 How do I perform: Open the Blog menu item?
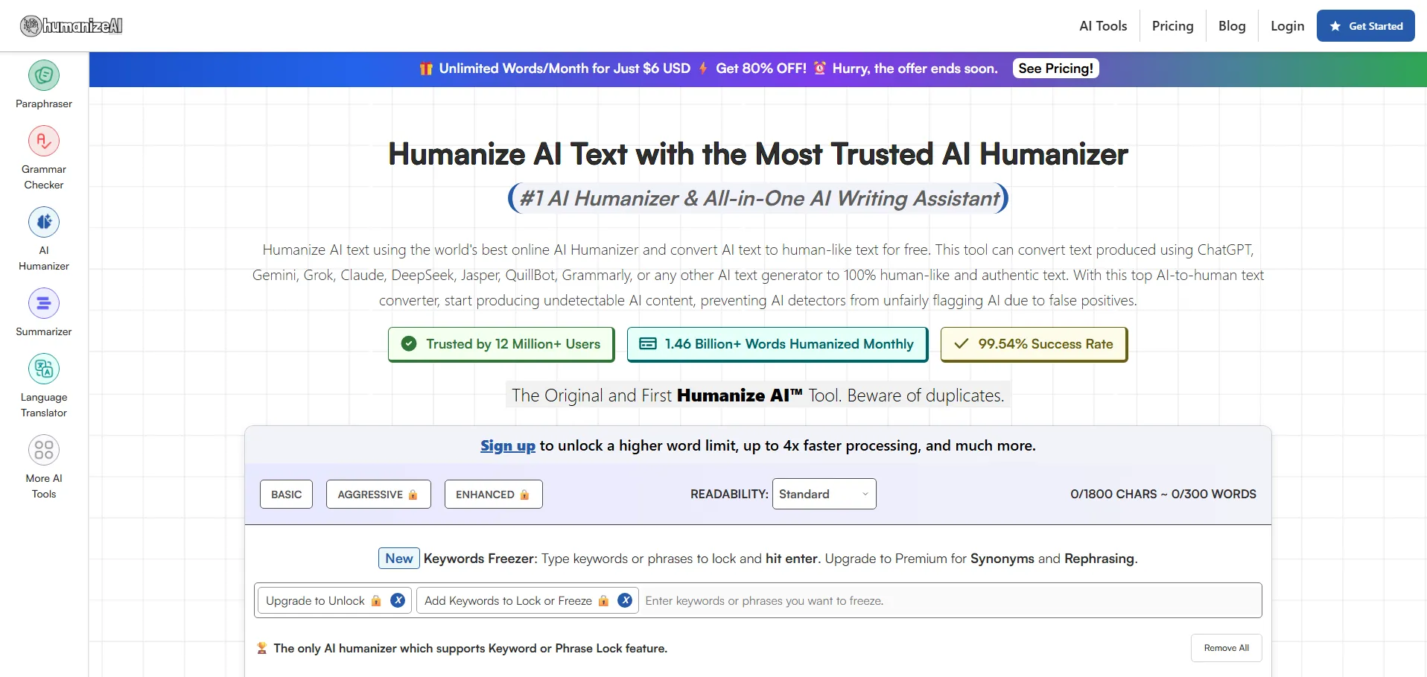point(1231,26)
